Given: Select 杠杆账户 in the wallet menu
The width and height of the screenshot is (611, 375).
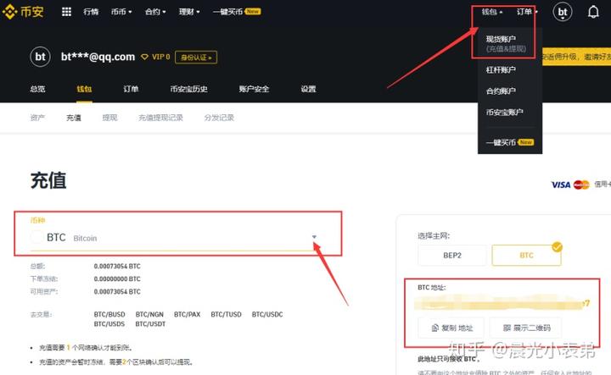Looking at the screenshot, I should coord(500,69).
